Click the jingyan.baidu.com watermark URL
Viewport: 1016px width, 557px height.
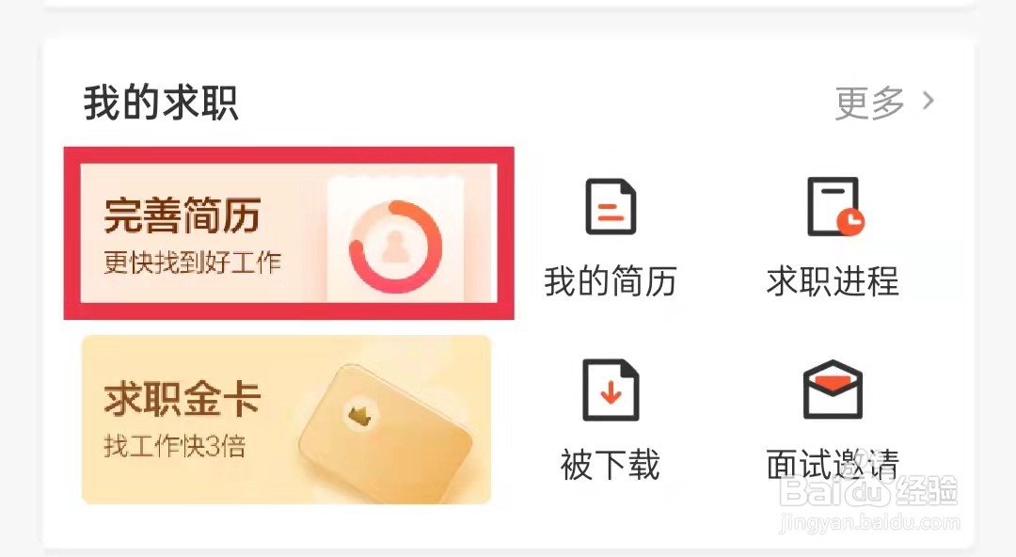coord(869,522)
